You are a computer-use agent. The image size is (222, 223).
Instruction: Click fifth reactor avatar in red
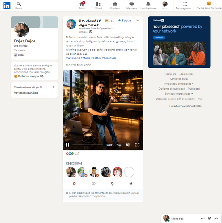point(117,172)
